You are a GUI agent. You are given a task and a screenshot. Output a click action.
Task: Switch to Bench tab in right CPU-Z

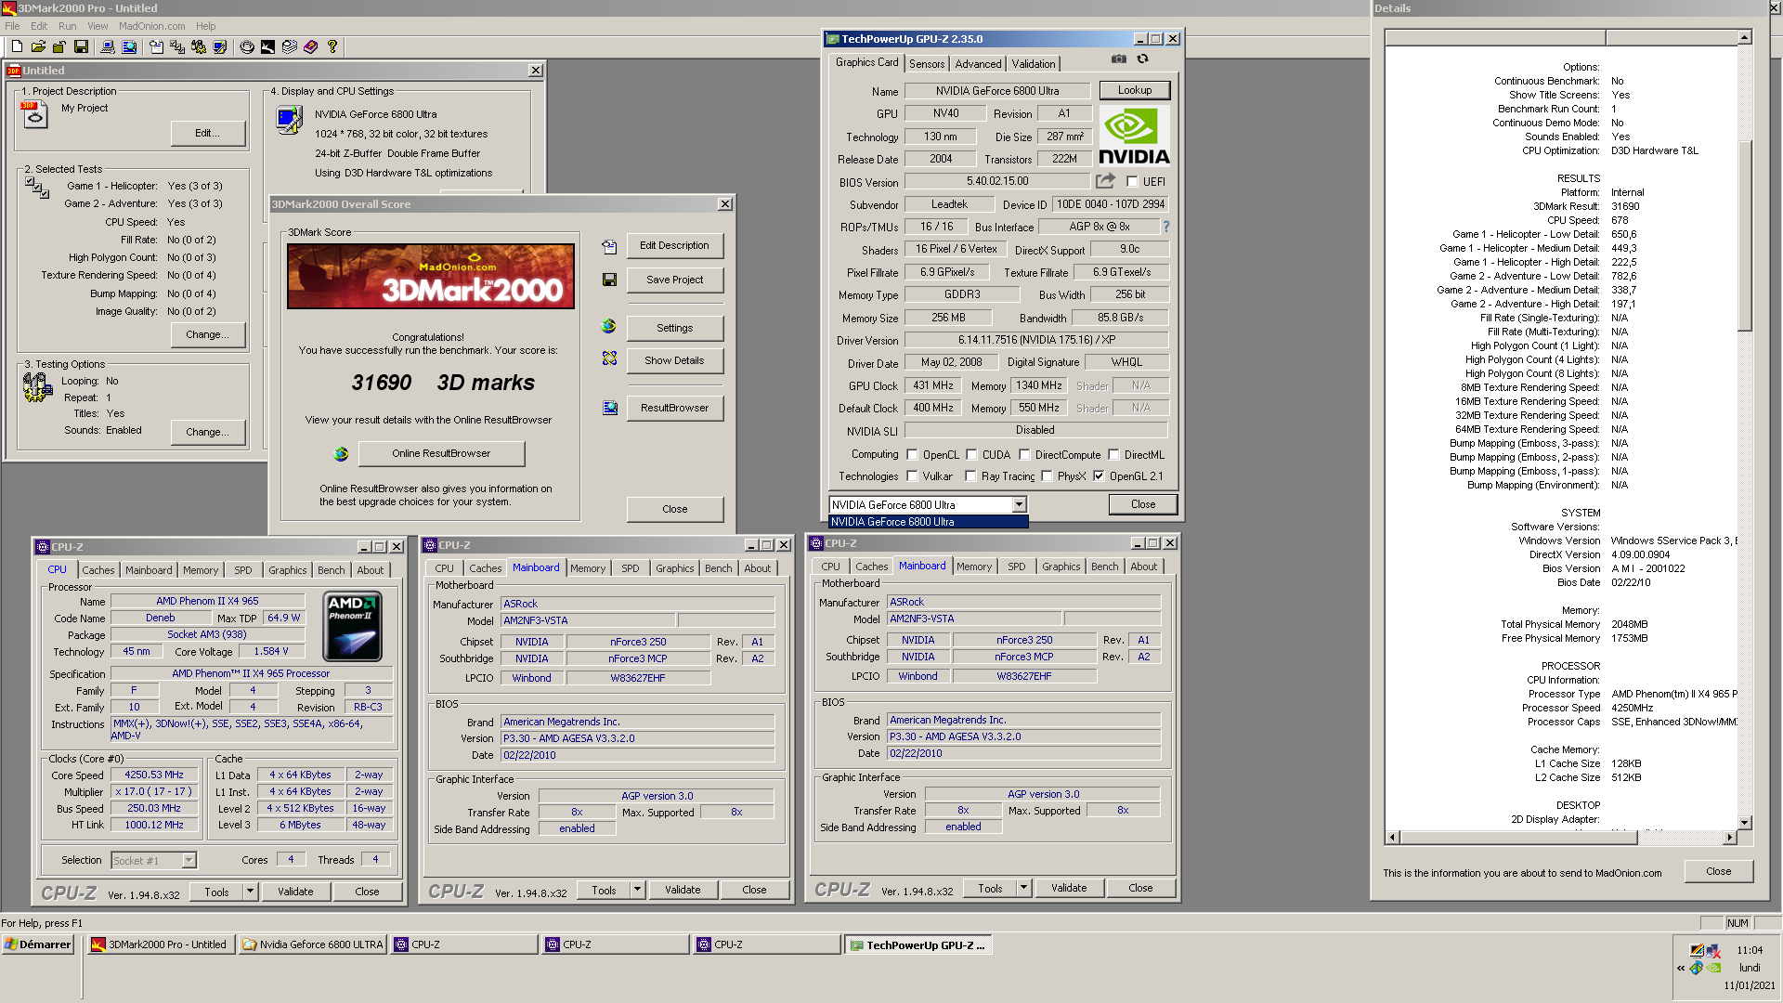point(1104,567)
